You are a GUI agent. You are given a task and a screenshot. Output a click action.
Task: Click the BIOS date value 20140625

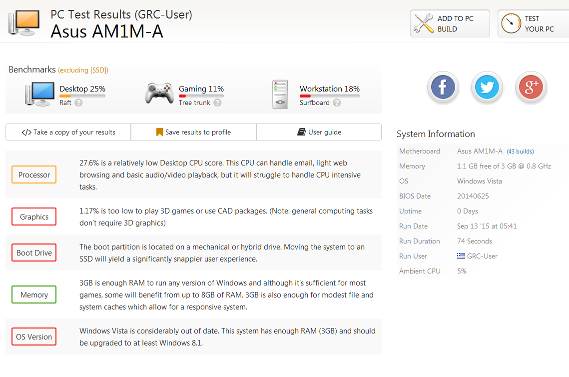pyautogui.click(x=473, y=196)
